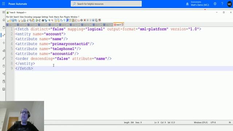This screenshot has width=233, height=131.
Task: Open the Plugins menu
Action: click(67, 17)
